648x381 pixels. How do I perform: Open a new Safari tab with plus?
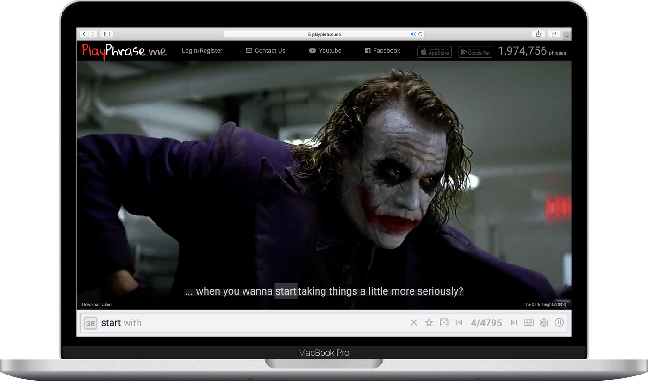coord(567,36)
